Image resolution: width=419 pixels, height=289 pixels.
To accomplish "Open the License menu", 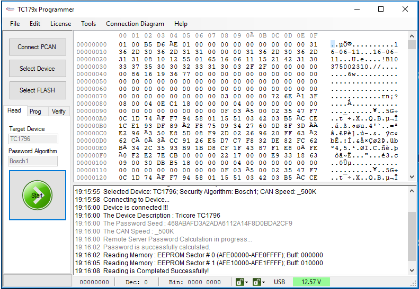I will click(x=60, y=24).
